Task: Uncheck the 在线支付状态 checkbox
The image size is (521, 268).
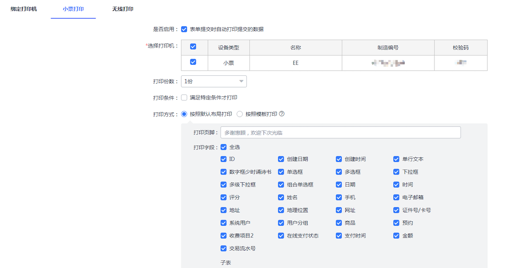Action: (x=281, y=236)
